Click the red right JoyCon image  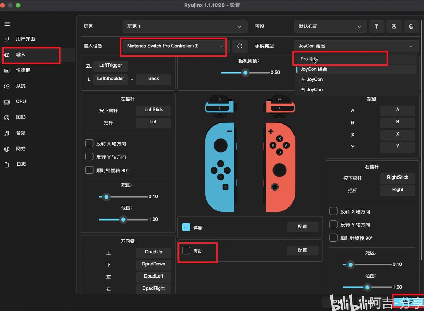point(279,167)
